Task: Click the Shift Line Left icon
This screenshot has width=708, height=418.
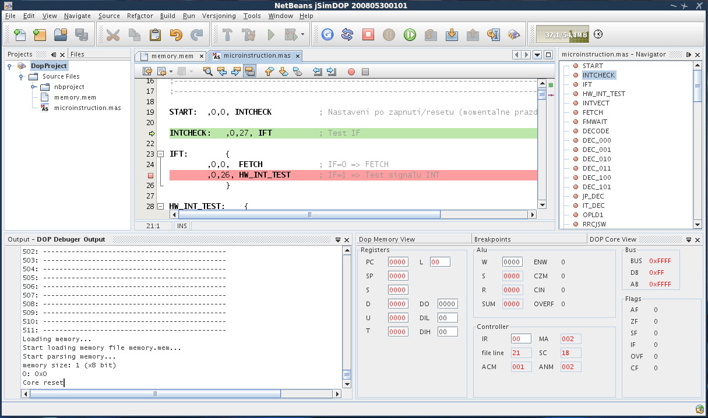Action: [318, 72]
